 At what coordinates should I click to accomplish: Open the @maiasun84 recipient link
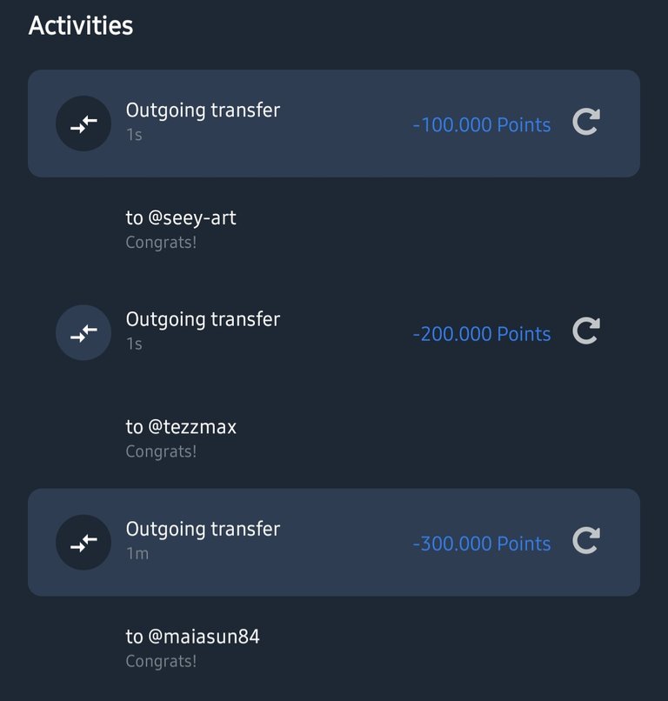(x=204, y=637)
